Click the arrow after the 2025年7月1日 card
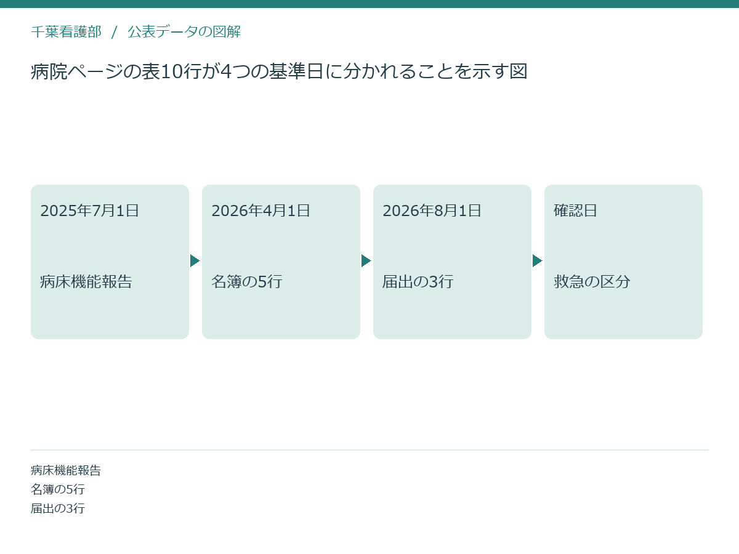739x554 pixels. tap(195, 261)
